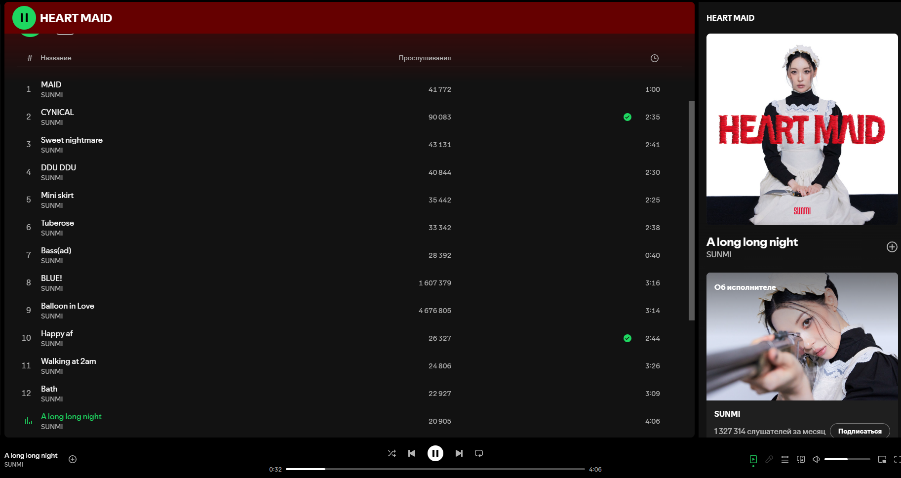The height and width of the screenshot is (478, 901).
Task: Click the song progress bar
Action: pos(434,469)
